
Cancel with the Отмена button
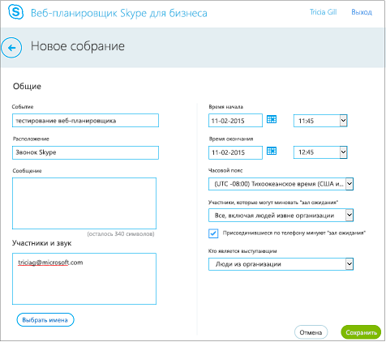click(x=311, y=332)
